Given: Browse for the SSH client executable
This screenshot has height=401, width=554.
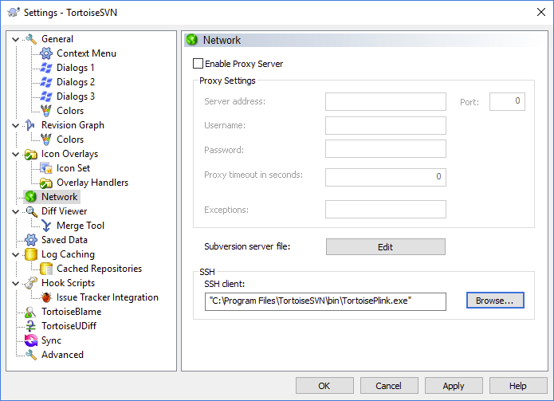Looking at the screenshot, I should pos(495,301).
